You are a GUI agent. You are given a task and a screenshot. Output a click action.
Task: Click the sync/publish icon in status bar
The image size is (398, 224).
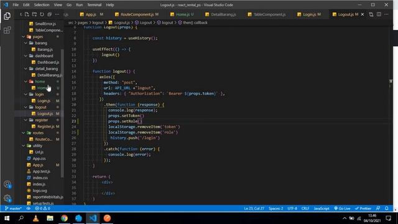pyautogui.click(x=28, y=208)
